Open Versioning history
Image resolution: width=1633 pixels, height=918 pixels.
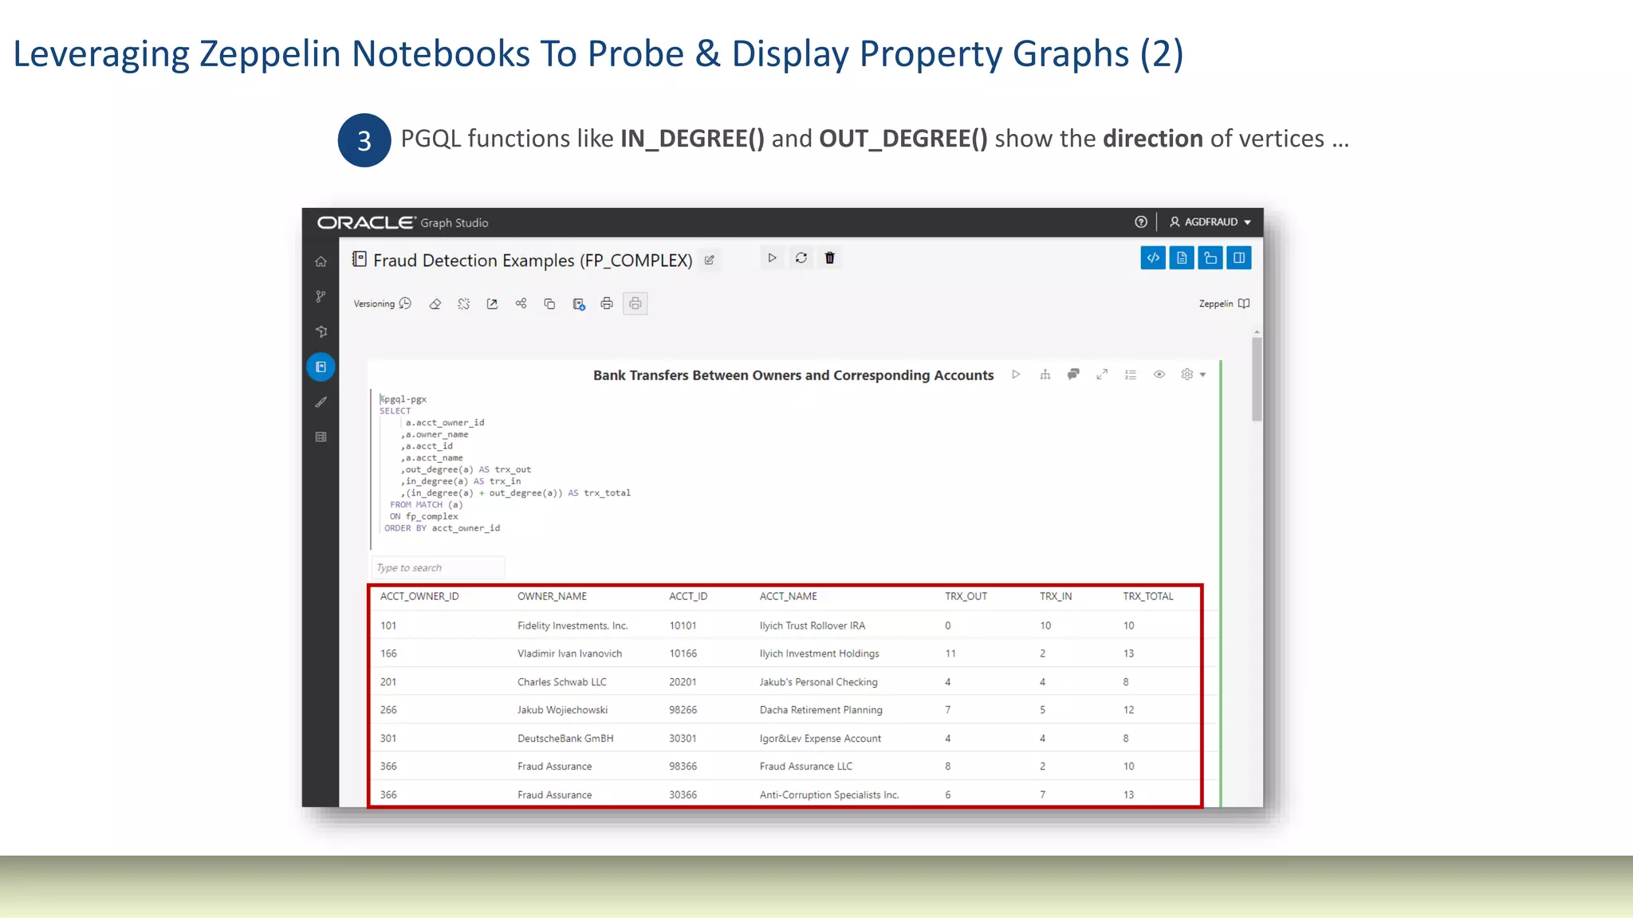click(383, 304)
